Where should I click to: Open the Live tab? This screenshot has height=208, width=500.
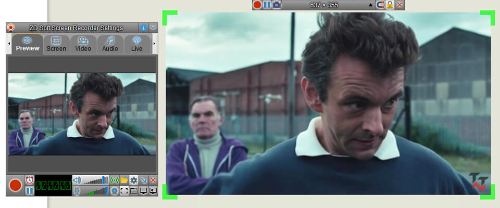point(137,44)
